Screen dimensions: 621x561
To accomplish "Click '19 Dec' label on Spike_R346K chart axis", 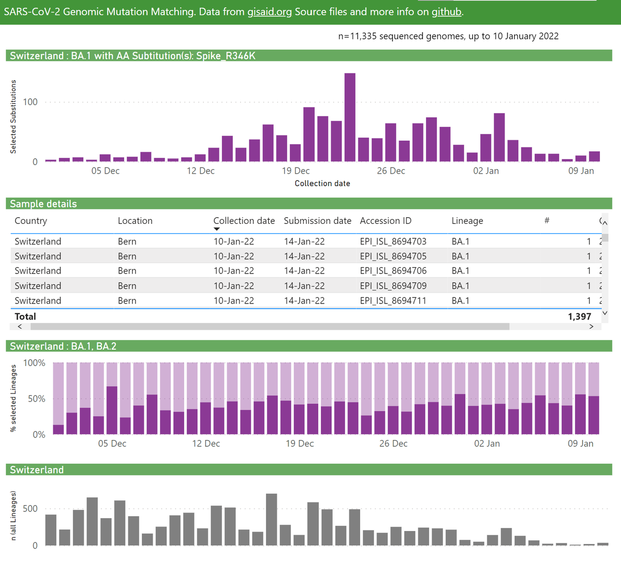I will click(296, 171).
